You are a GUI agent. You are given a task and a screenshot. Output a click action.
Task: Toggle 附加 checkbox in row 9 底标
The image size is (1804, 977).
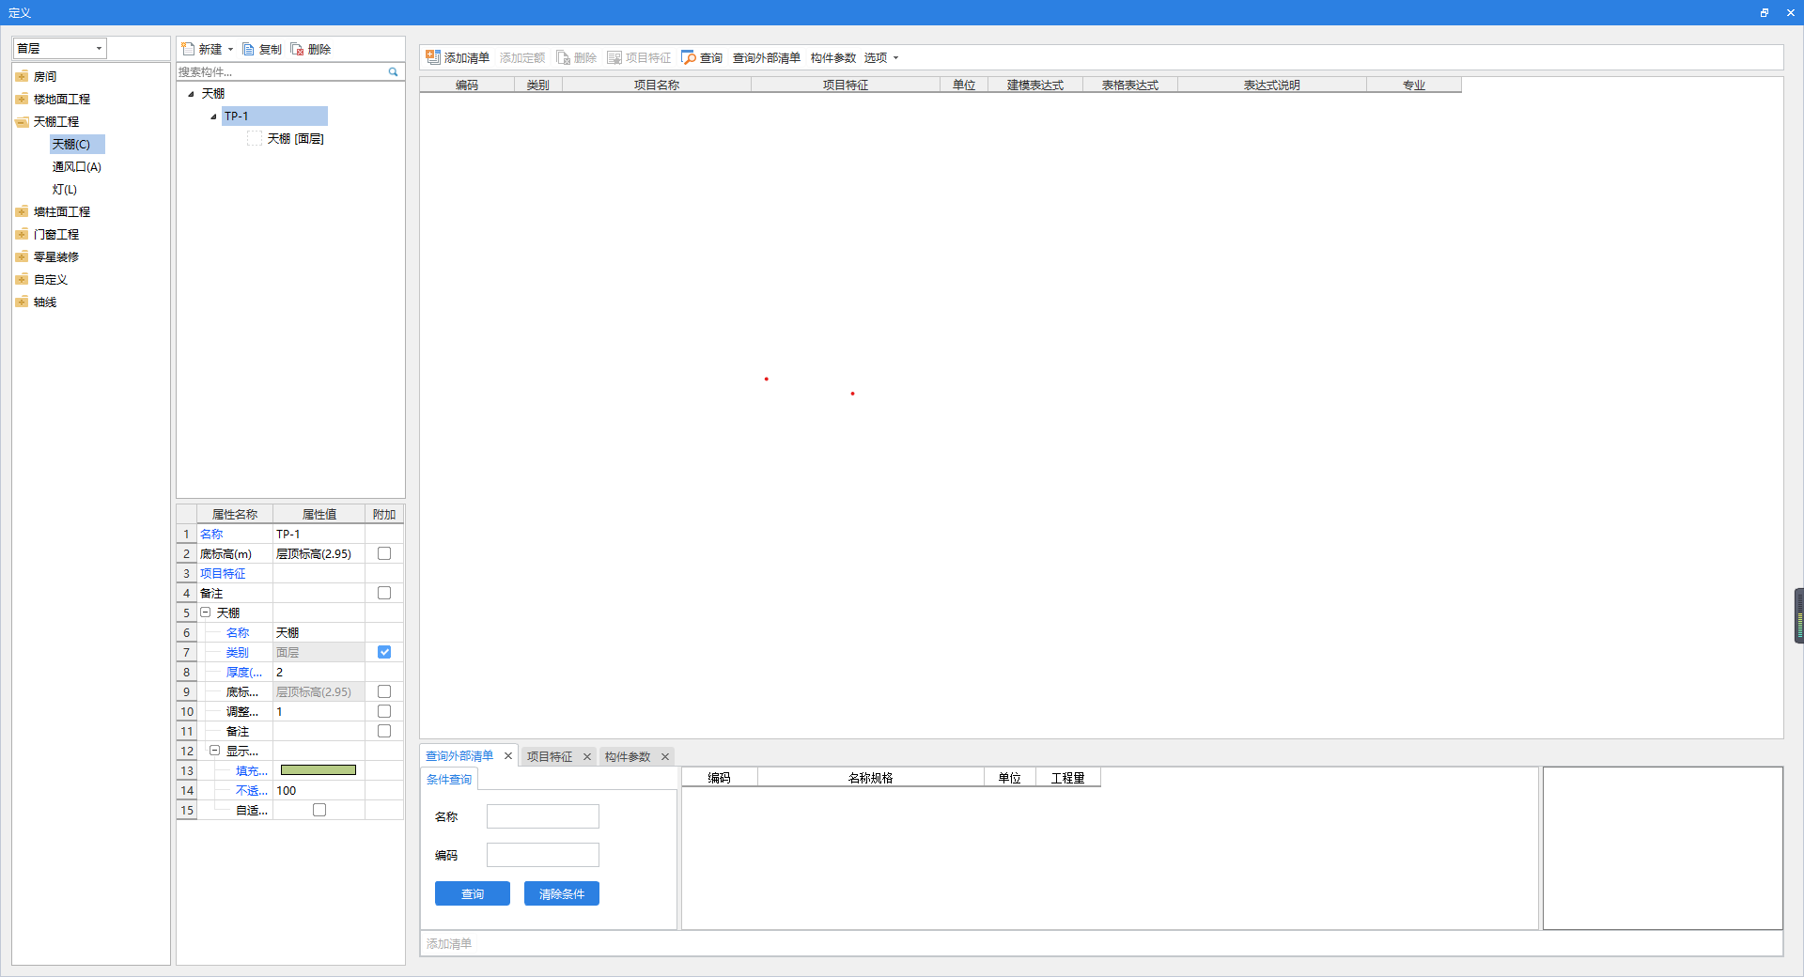point(384,691)
